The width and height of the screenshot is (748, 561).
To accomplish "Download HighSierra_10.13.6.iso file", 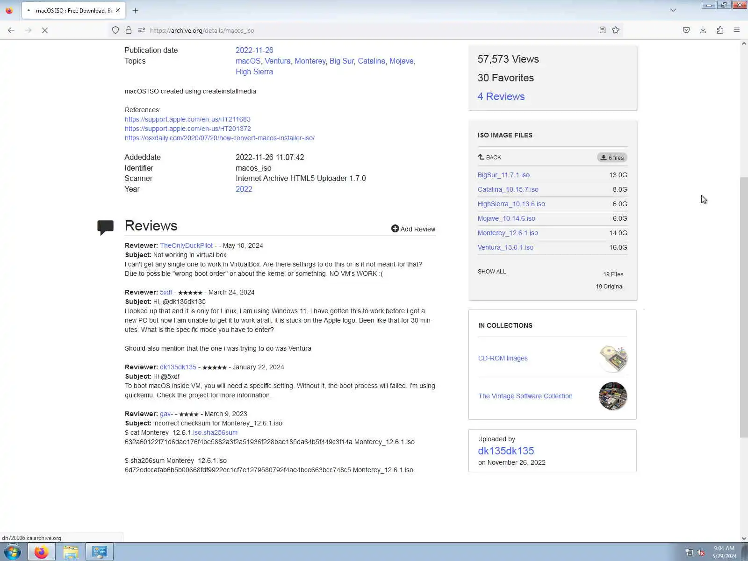I will [x=511, y=204].
